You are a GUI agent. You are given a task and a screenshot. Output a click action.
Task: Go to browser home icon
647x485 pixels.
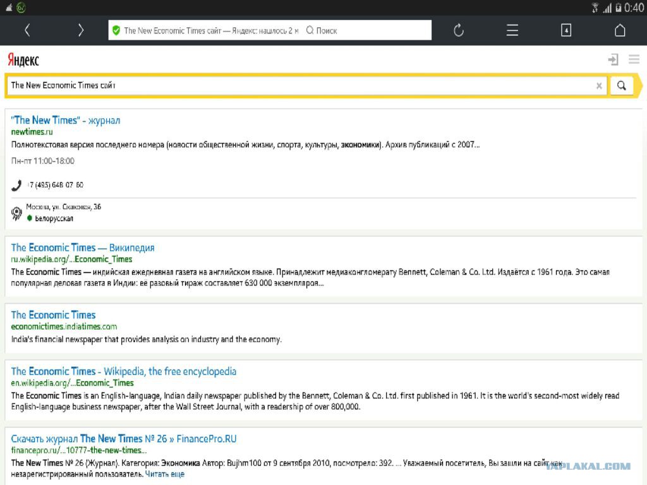(x=620, y=30)
